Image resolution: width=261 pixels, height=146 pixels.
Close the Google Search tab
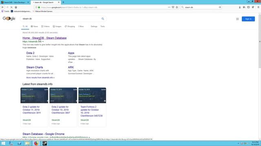click(x=59, y=2)
